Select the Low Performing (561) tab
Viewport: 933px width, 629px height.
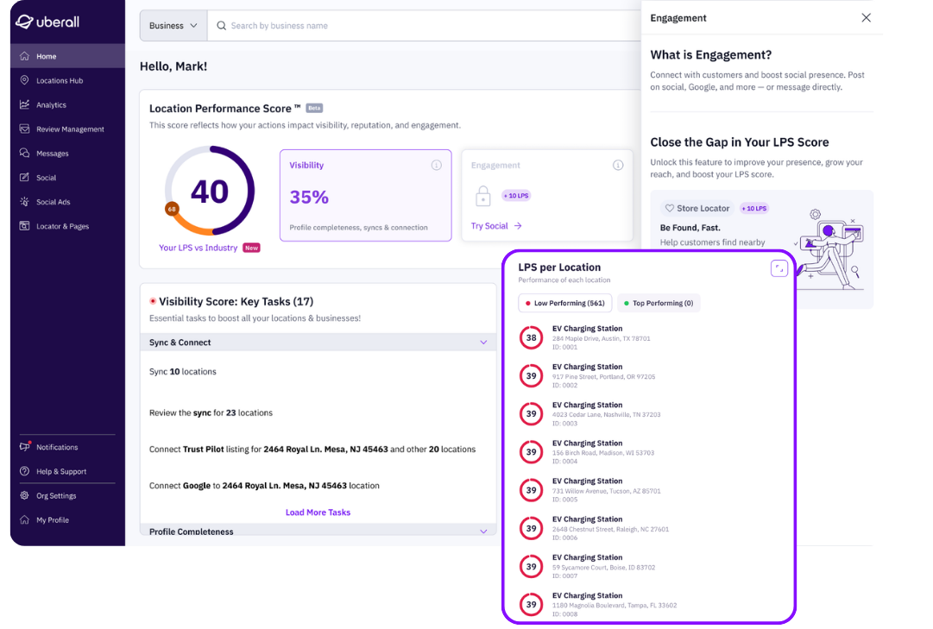564,303
